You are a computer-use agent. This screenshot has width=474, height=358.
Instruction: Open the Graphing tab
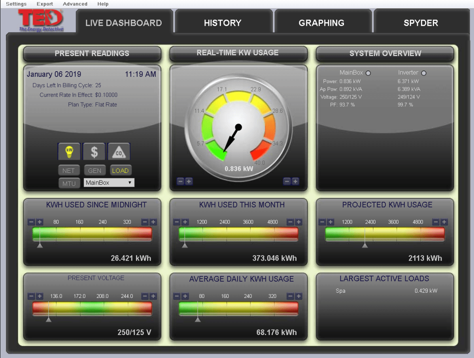coord(321,23)
